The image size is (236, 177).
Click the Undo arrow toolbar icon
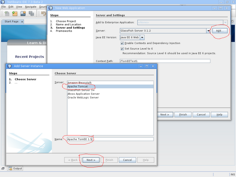[x=44, y=14]
